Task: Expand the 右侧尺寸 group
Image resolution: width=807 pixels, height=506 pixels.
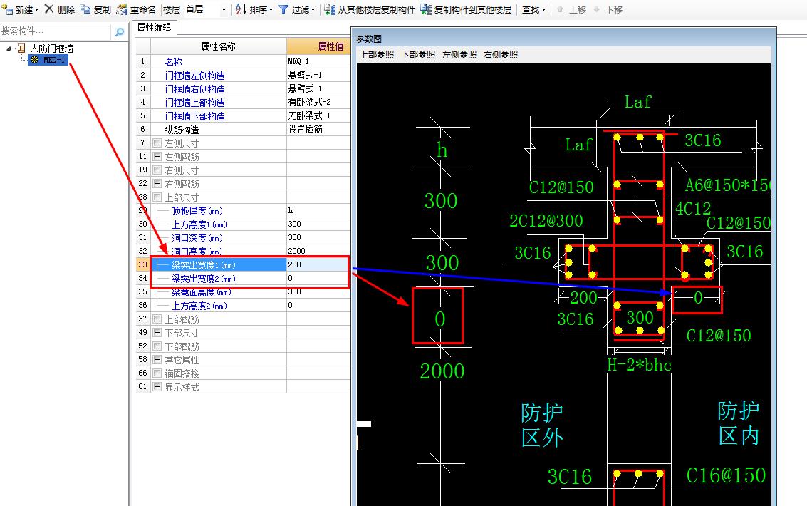Action: (157, 170)
